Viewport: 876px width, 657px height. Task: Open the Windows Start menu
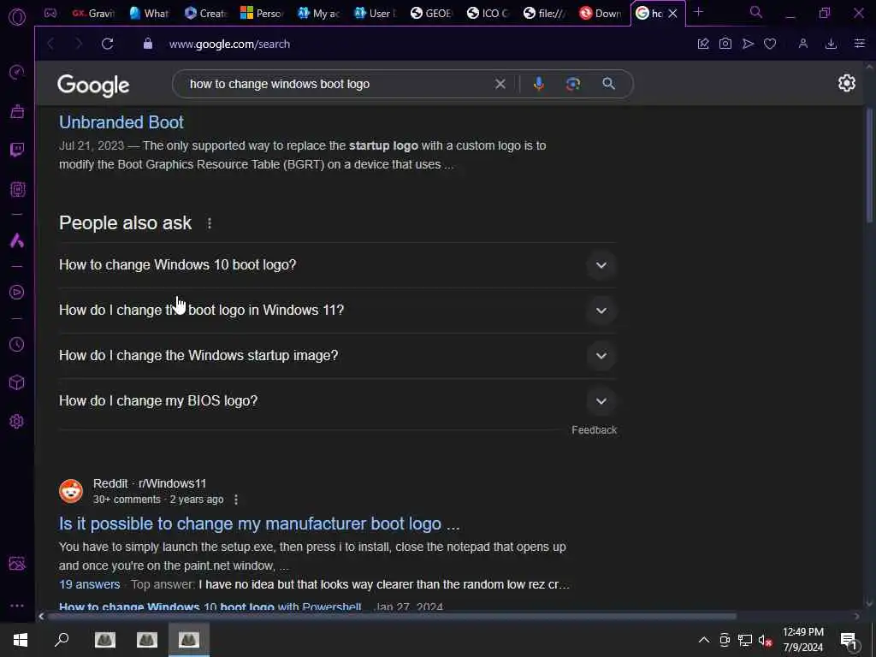pos(21,640)
